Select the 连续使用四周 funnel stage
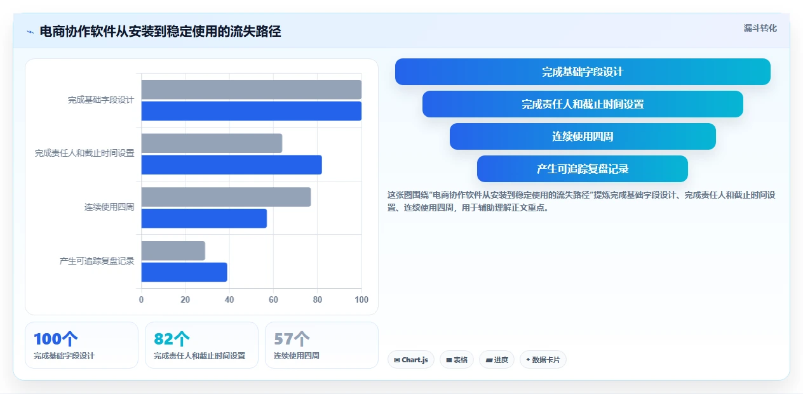This screenshot has width=803, height=394. click(x=583, y=136)
